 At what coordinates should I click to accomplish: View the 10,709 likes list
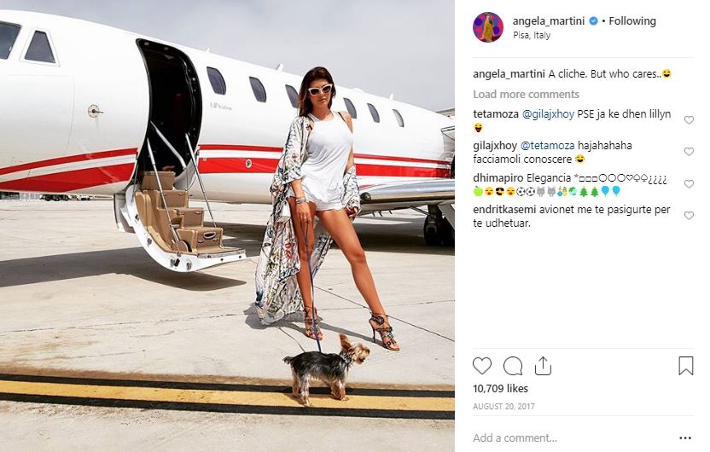point(500,389)
